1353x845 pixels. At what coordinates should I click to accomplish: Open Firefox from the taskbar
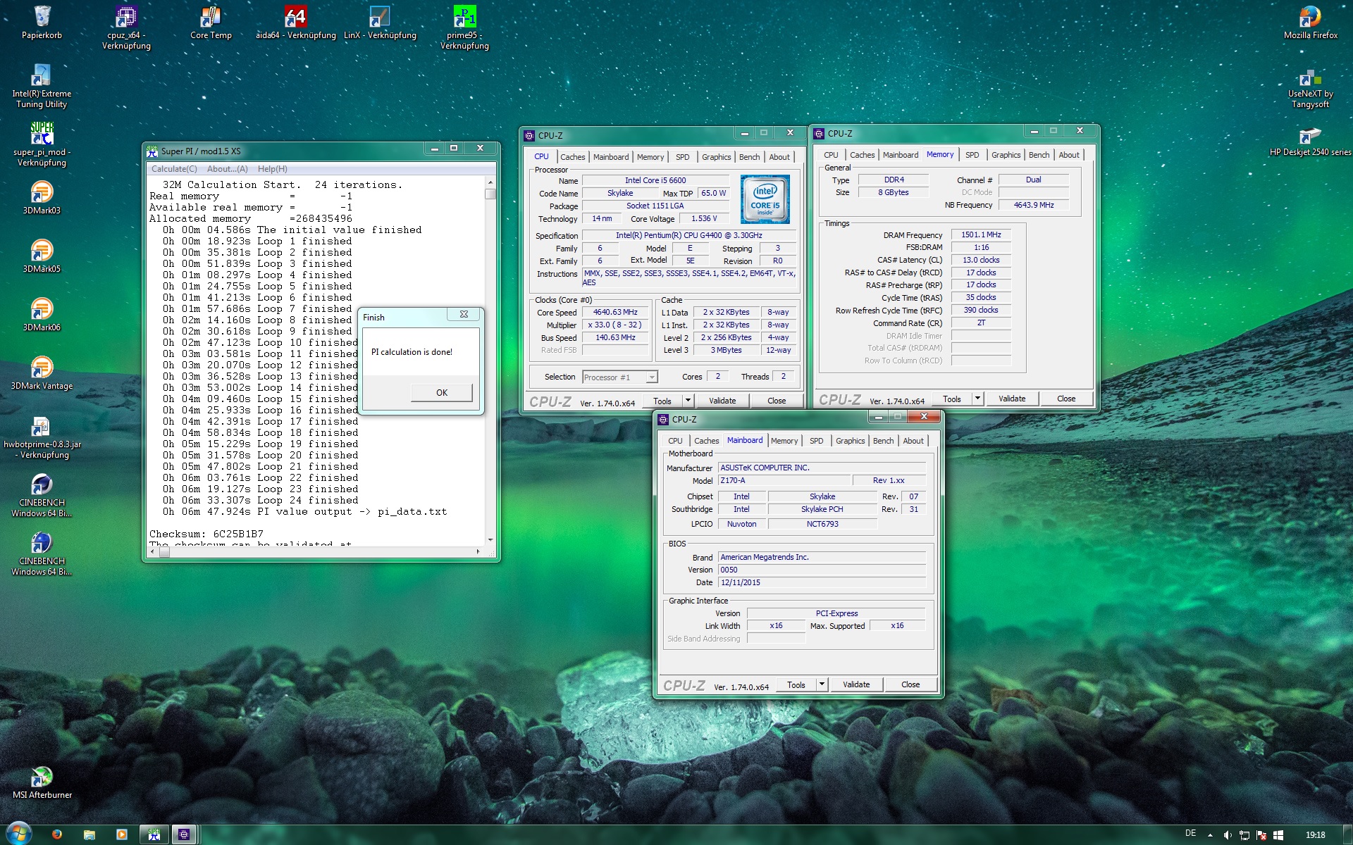tap(57, 834)
